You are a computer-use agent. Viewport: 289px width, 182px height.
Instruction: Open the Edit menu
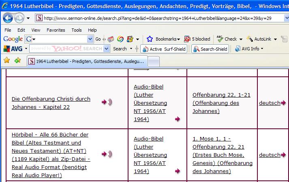click(21, 30)
